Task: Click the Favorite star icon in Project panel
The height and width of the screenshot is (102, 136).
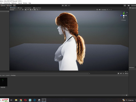Action: pos(123,73)
